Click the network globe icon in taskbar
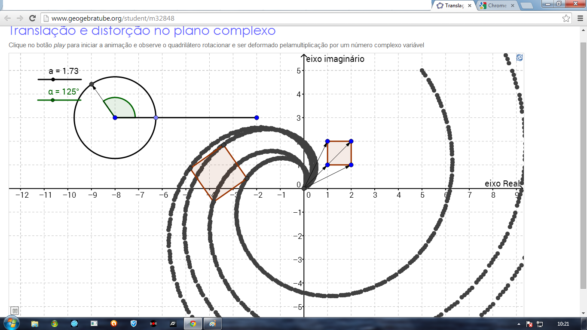This screenshot has height=330, width=587. tap(75, 324)
